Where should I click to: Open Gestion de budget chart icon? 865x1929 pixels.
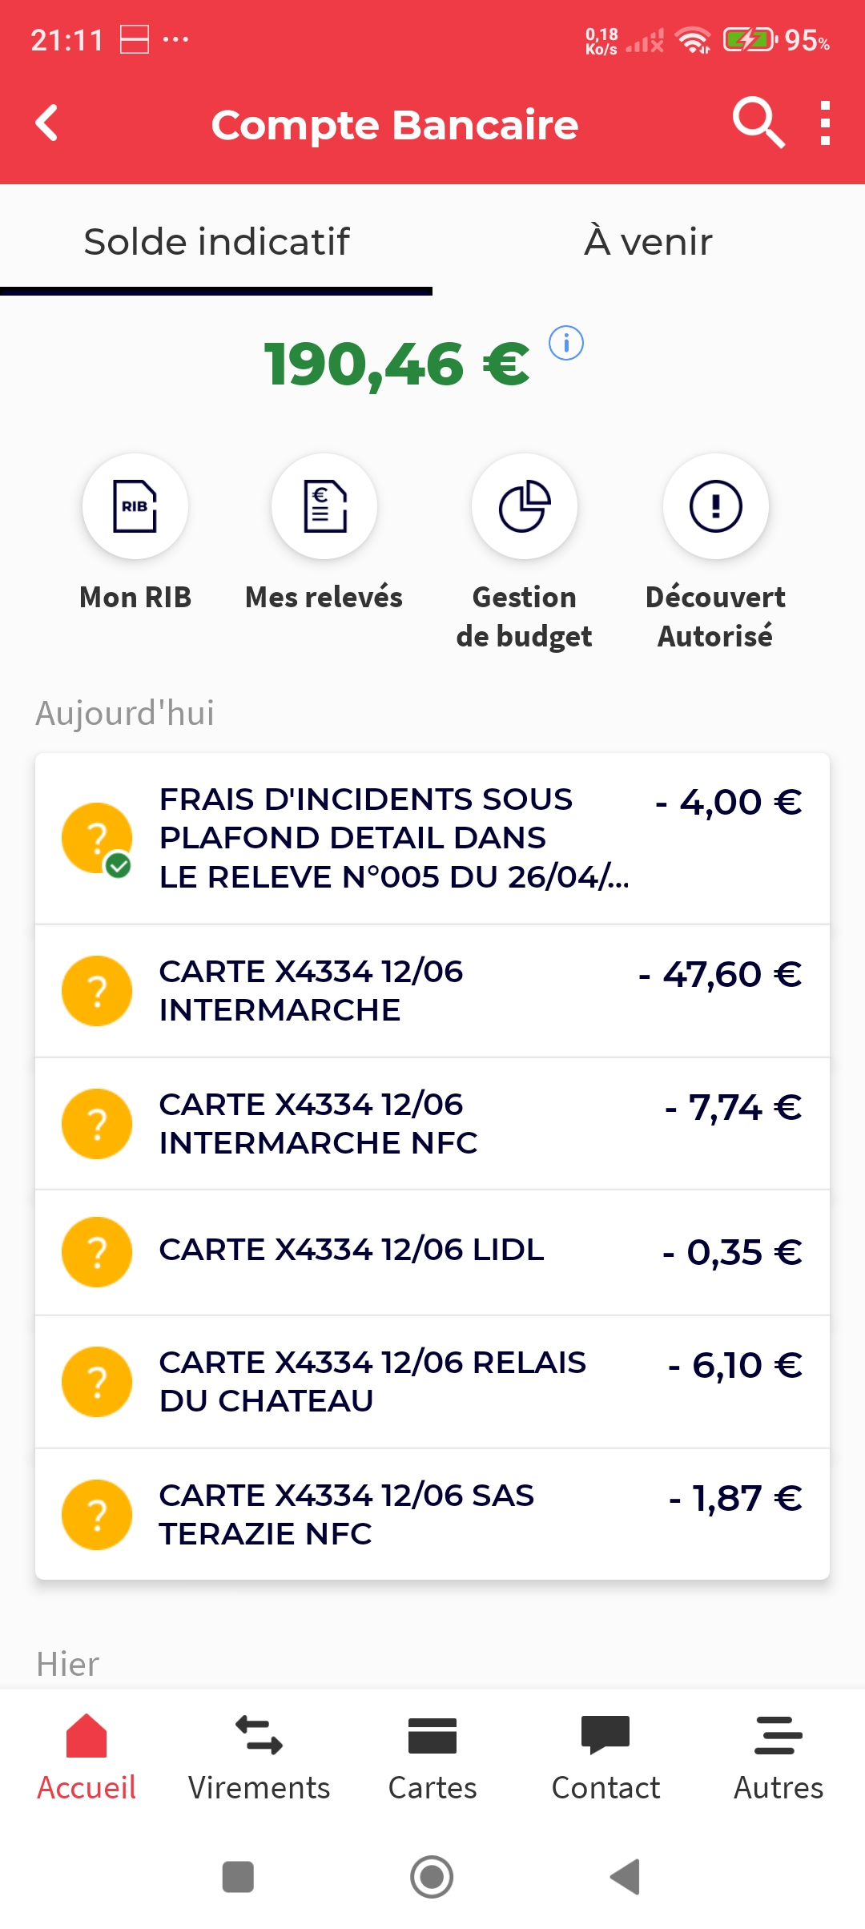point(525,506)
